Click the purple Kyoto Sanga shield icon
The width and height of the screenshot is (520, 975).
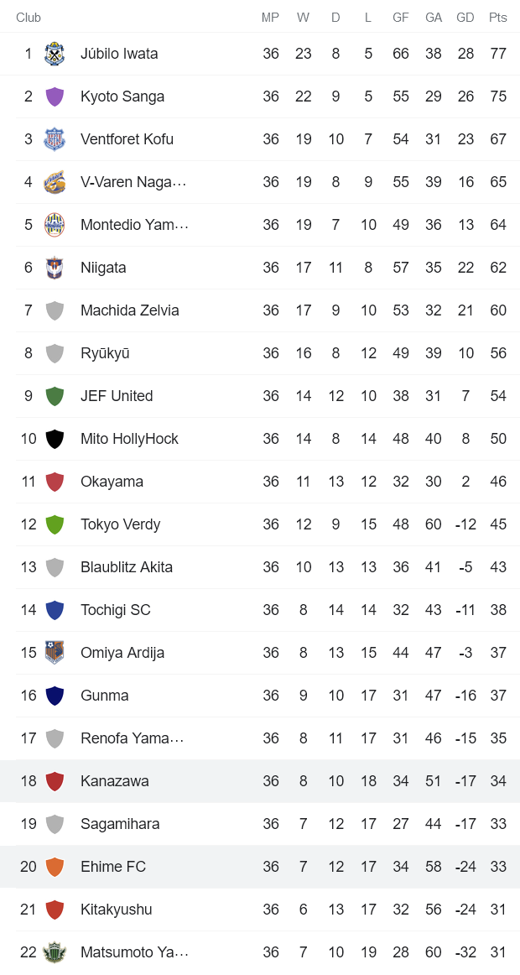click(55, 96)
